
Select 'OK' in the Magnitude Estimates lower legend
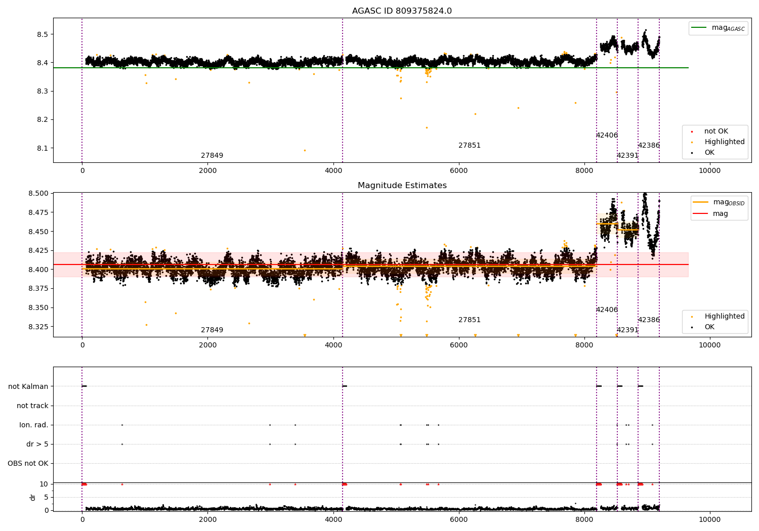click(x=709, y=327)
